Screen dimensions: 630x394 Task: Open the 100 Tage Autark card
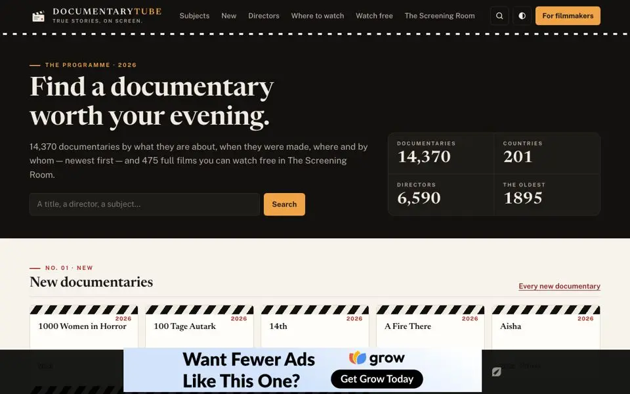(x=199, y=327)
